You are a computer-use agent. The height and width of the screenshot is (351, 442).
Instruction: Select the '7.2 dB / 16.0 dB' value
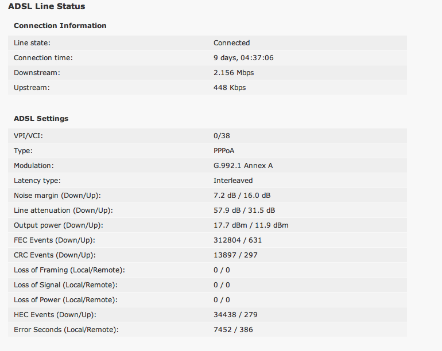[242, 196]
